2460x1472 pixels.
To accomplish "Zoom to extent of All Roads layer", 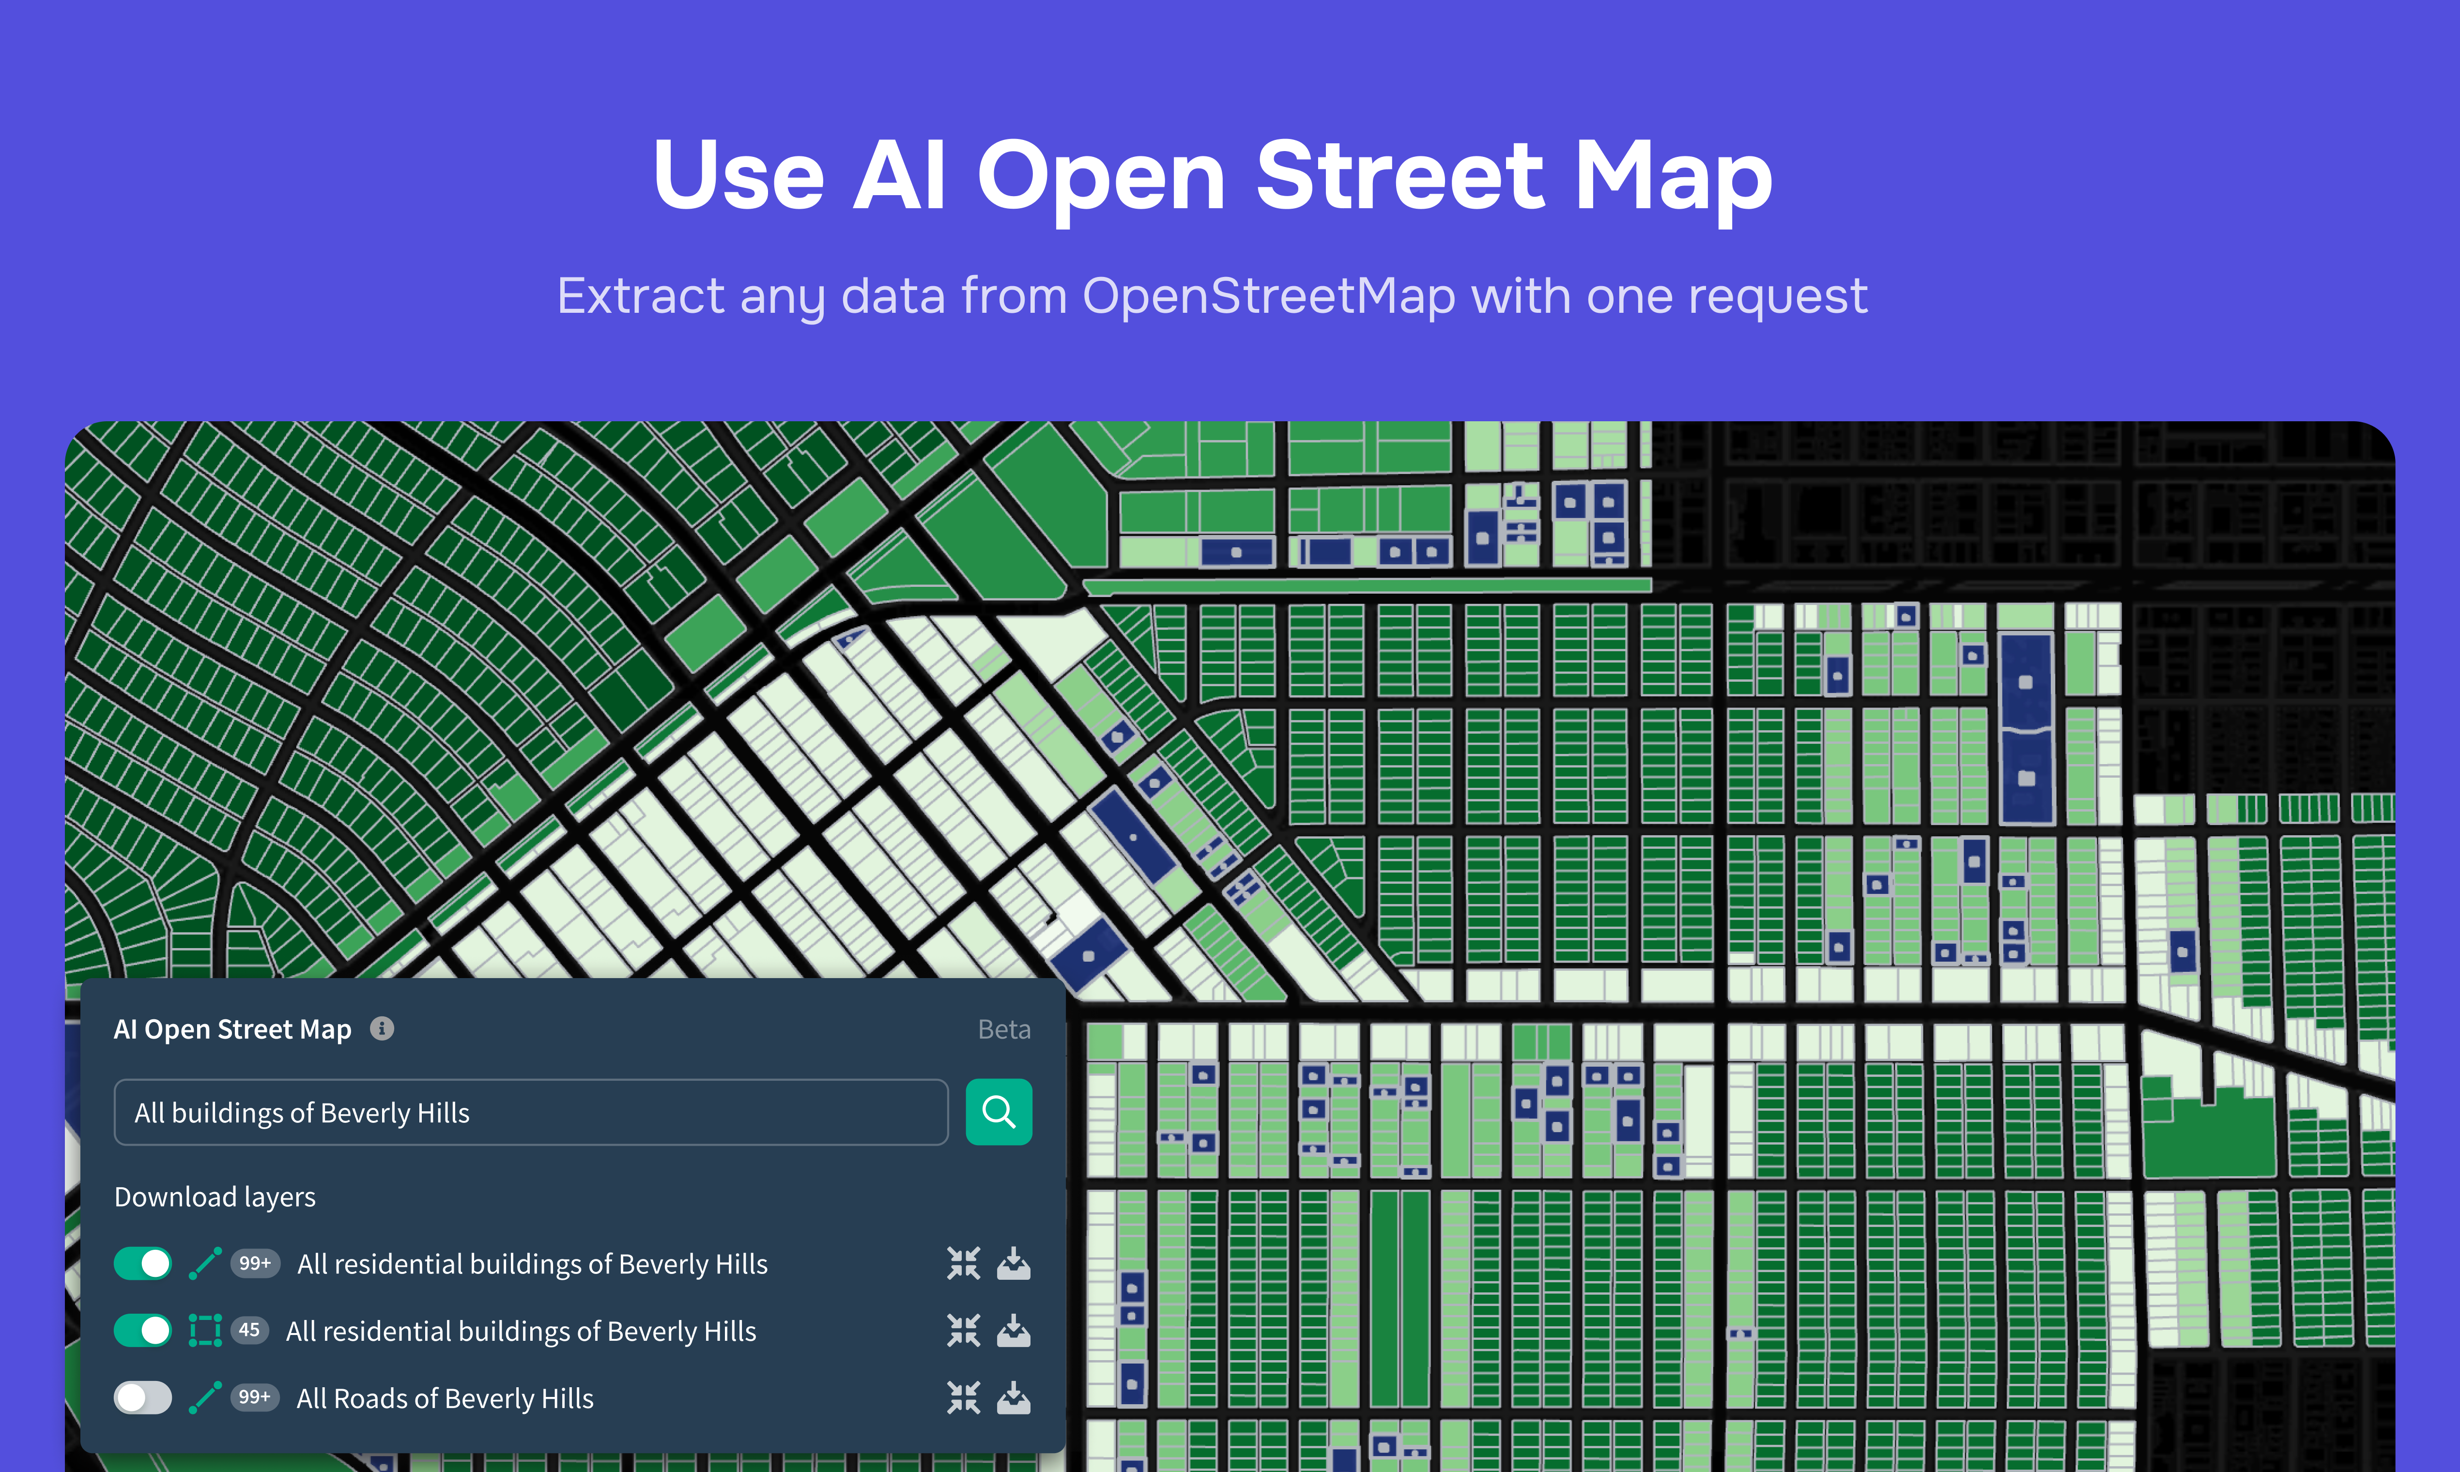I will click(963, 1397).
